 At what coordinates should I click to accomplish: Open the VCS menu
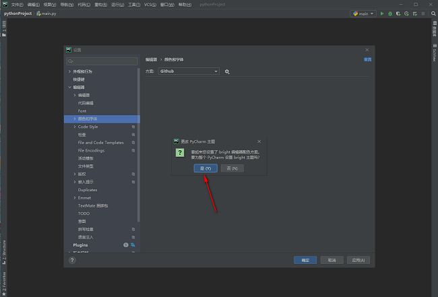pos(150,5)
